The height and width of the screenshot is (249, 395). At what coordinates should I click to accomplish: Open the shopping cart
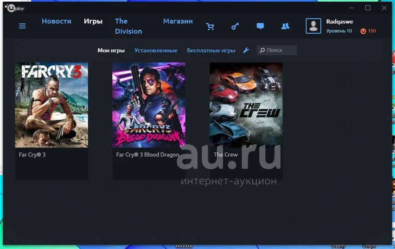click(210, 26)
